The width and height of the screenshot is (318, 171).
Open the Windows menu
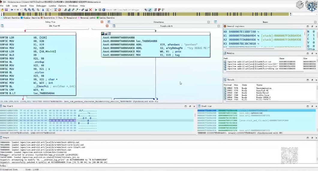[x=73, y=6]
